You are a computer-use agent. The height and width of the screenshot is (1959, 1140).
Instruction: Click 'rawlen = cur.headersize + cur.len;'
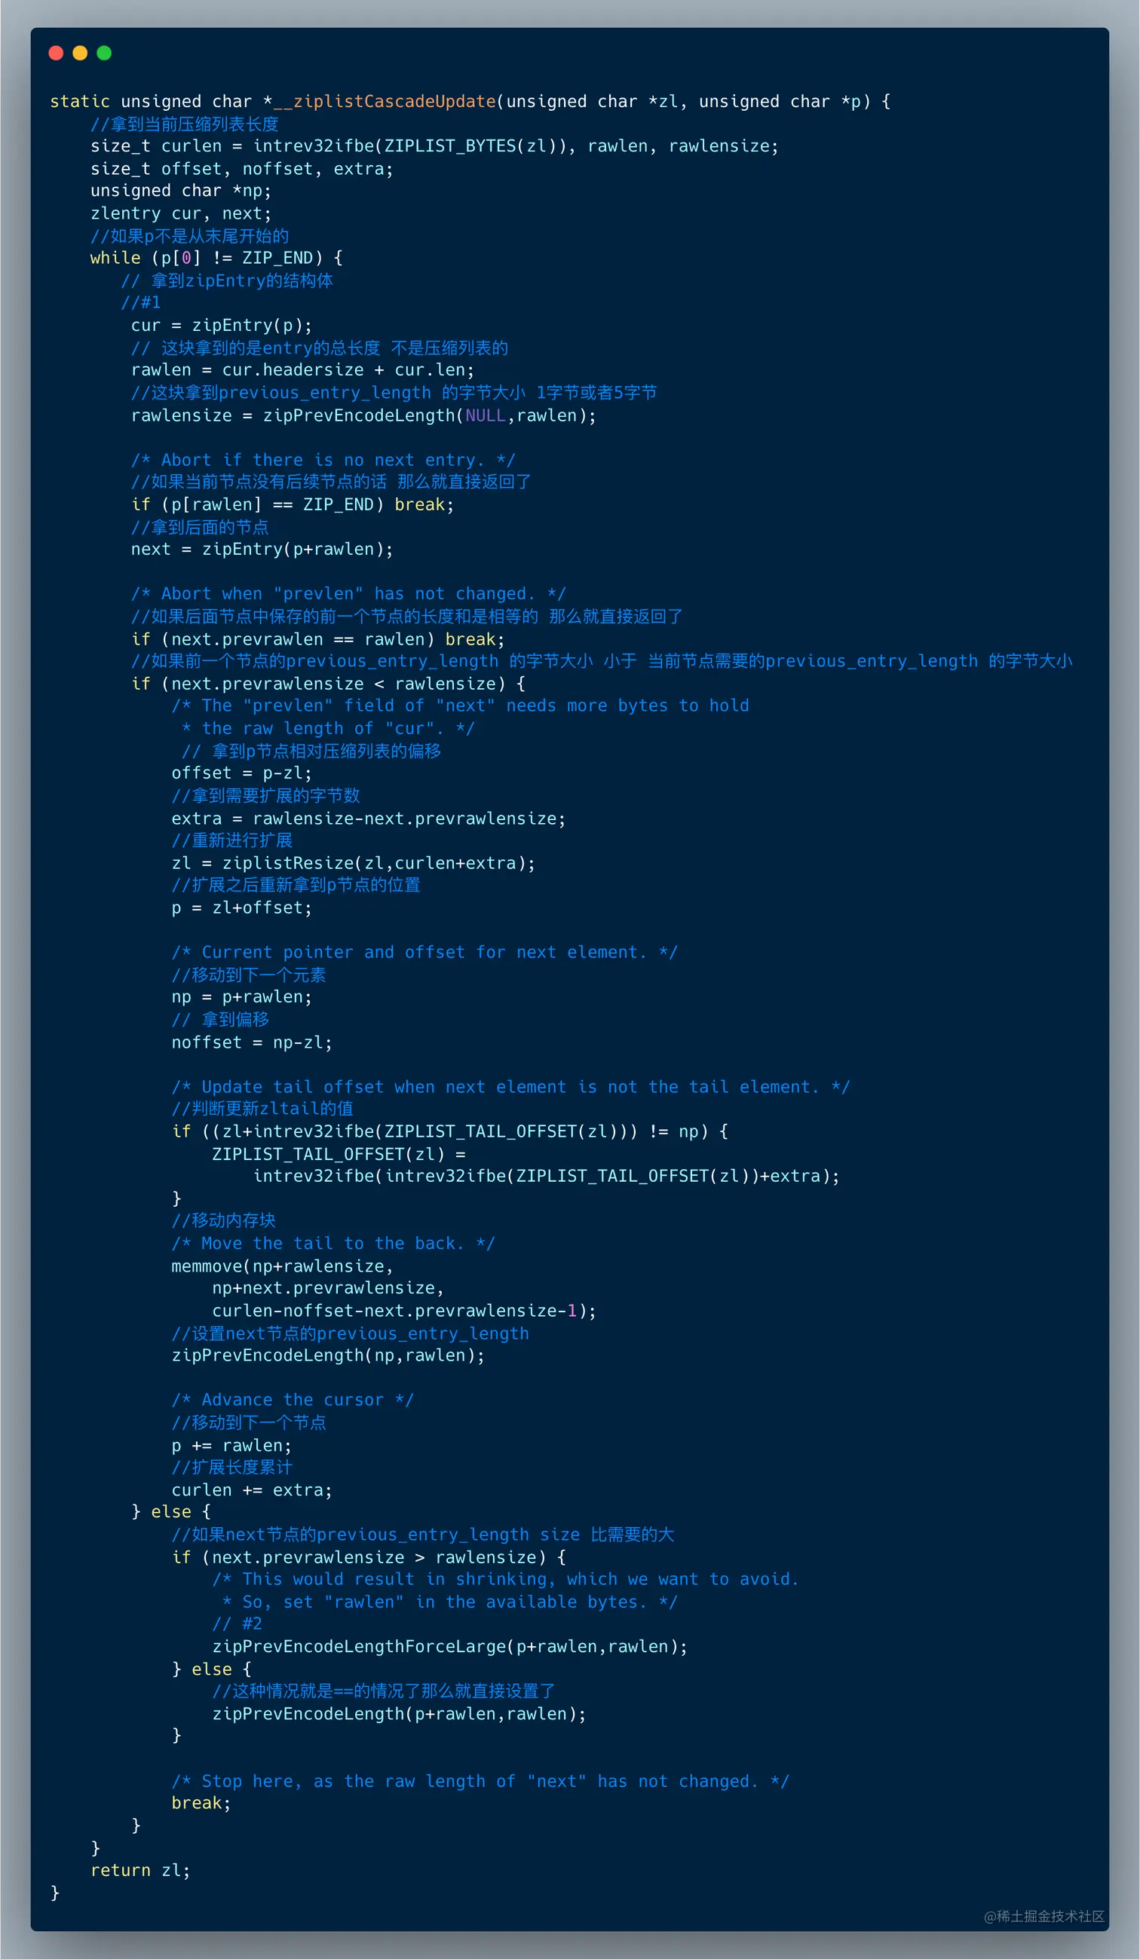pyautogui.click(x=302, y=370)
